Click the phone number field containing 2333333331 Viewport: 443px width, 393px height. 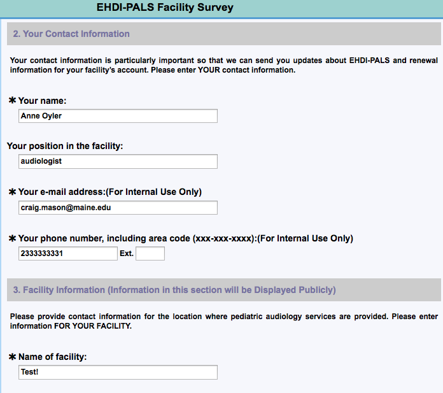pos(68,254)
